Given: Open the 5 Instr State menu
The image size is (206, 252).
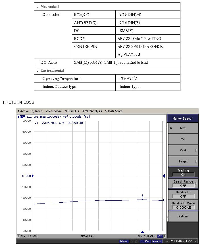Looking at the screenshot, I should 114,111.
